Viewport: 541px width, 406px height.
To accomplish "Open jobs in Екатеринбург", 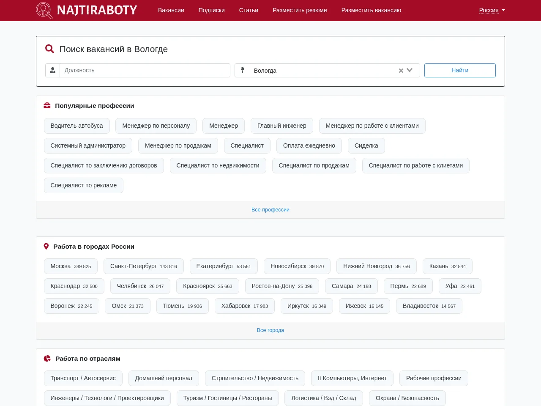I will coord(224,266).
